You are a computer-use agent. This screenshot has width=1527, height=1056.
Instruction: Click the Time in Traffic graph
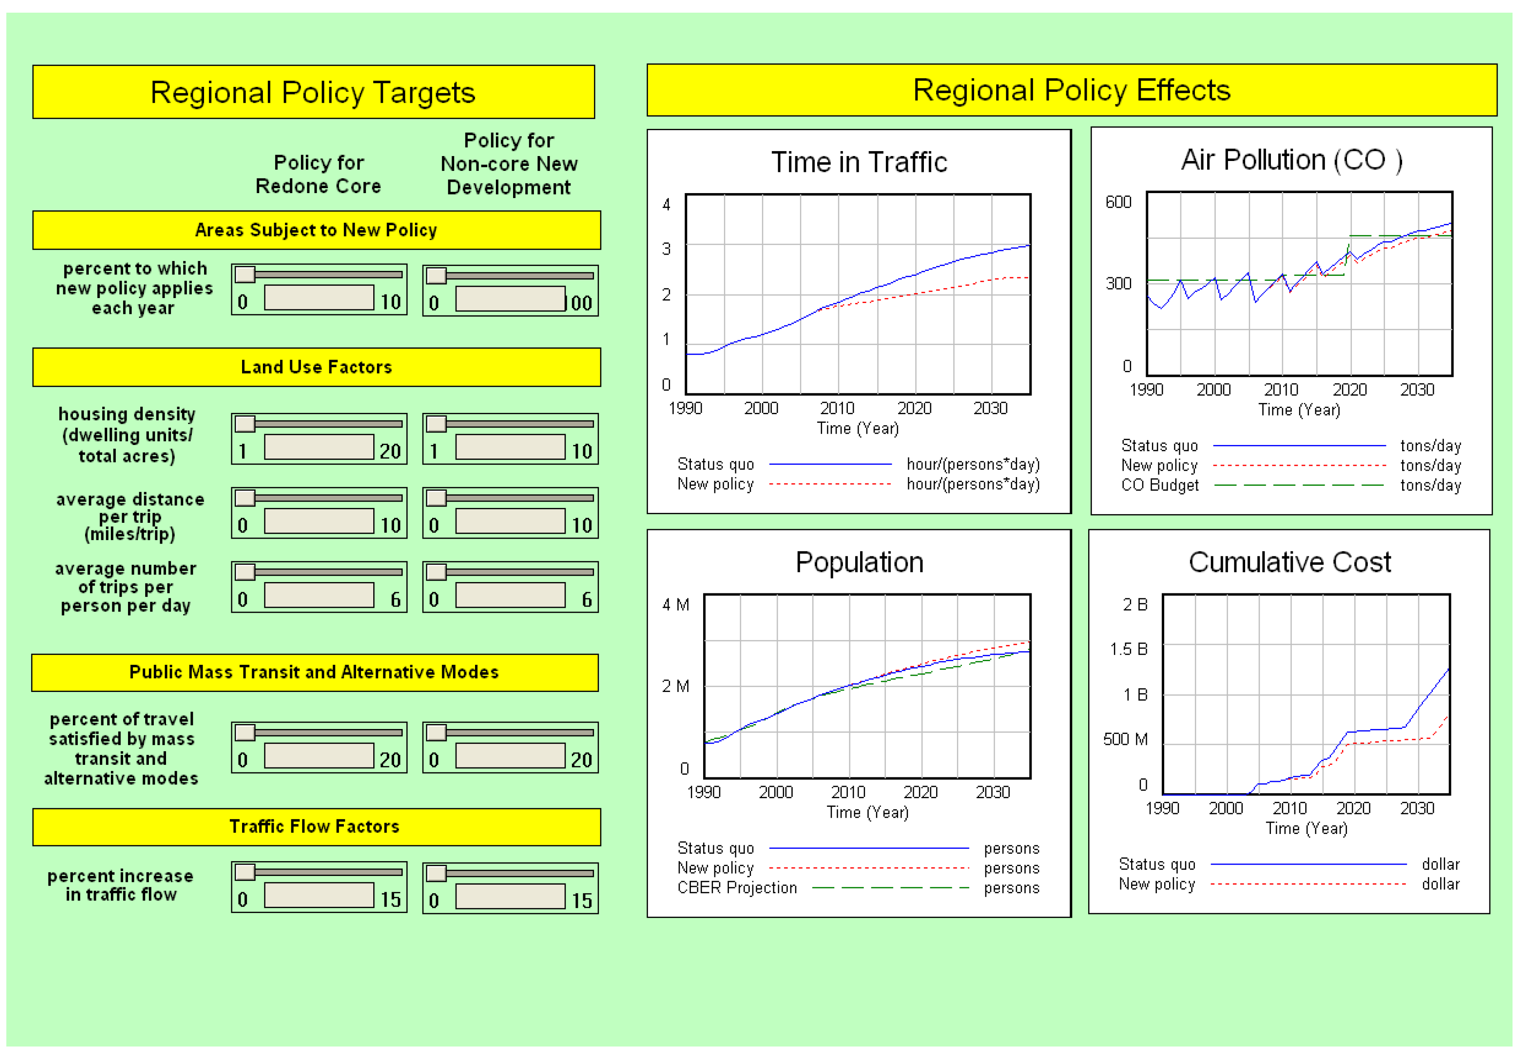point(858,294)
